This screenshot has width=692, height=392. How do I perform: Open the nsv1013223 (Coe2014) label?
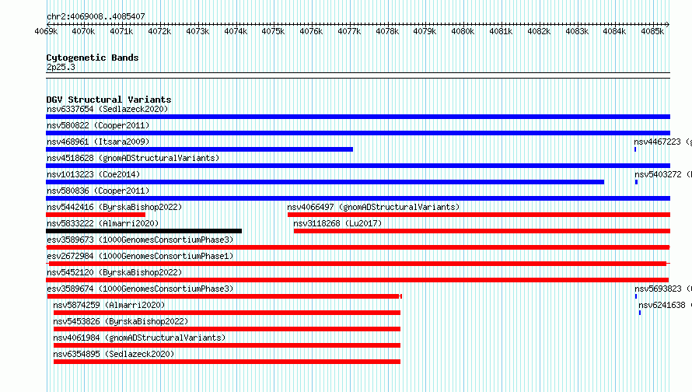tap(93, 174)
